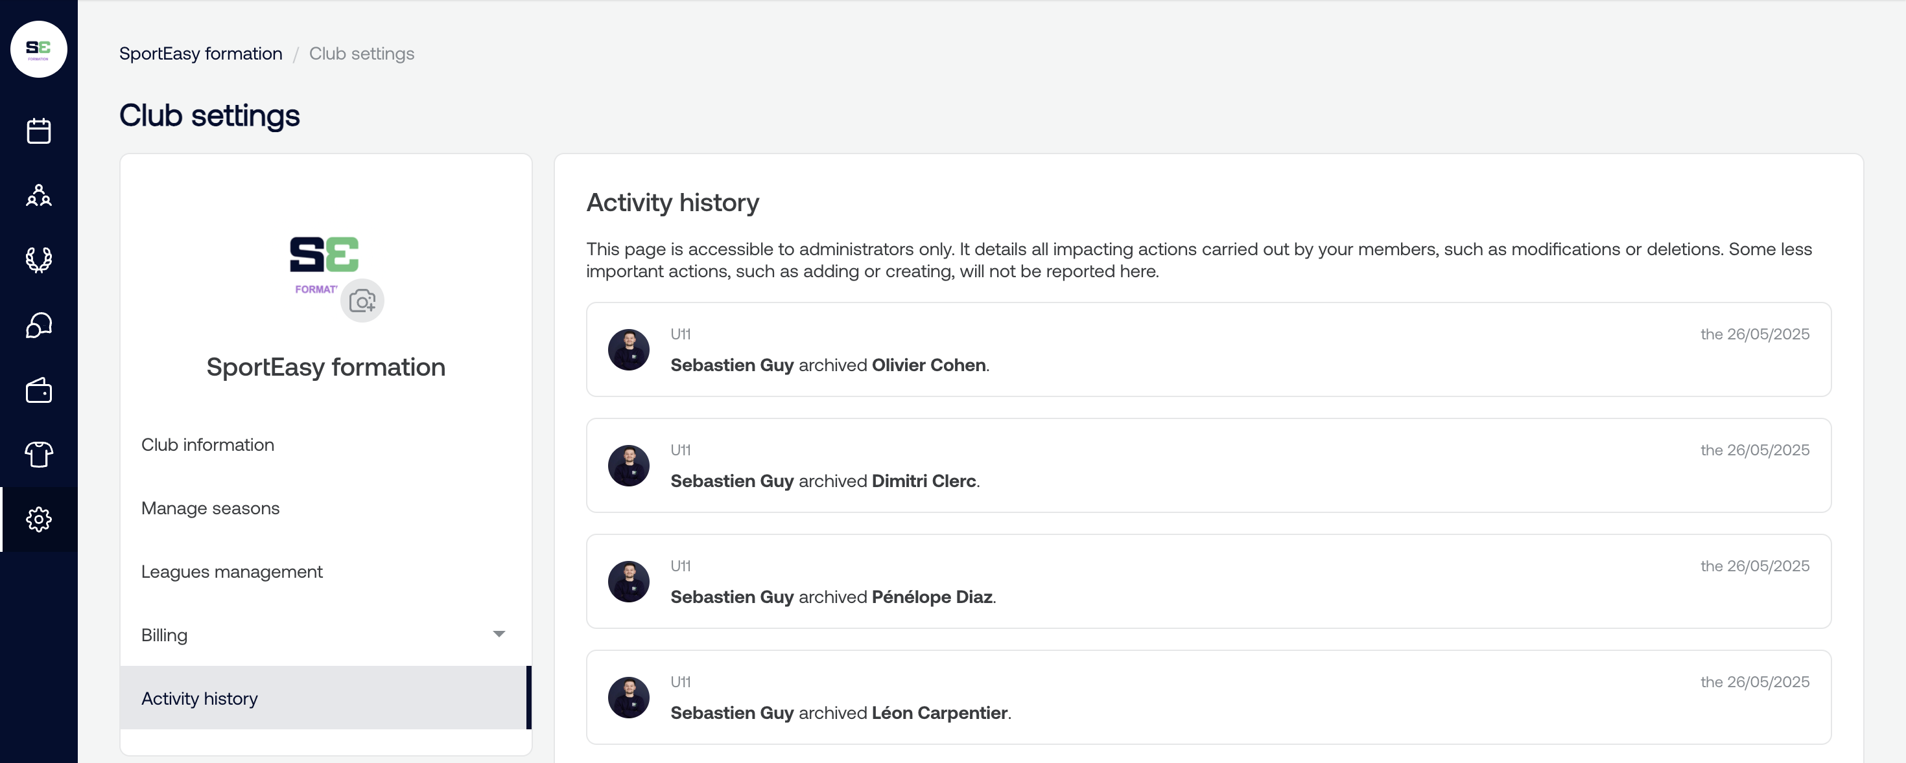Screen dimensions: 1906x763
Task: Select the jersey shirt sidebar icon
Action: [x=38, y=454]
